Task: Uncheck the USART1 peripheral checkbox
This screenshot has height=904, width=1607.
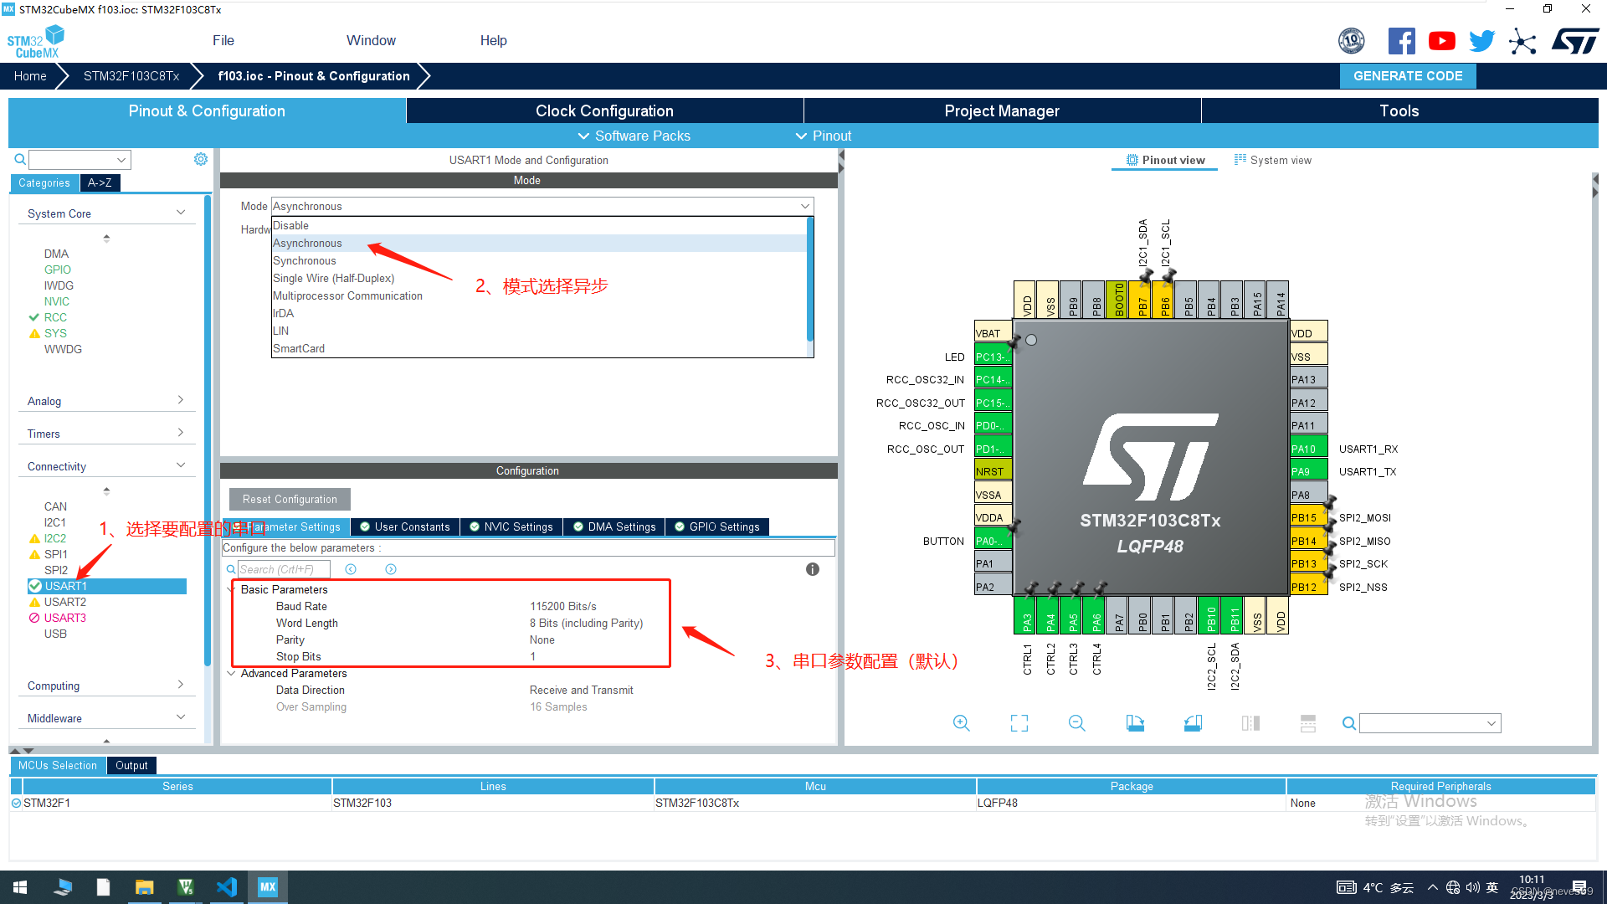Action: [34, 586]
